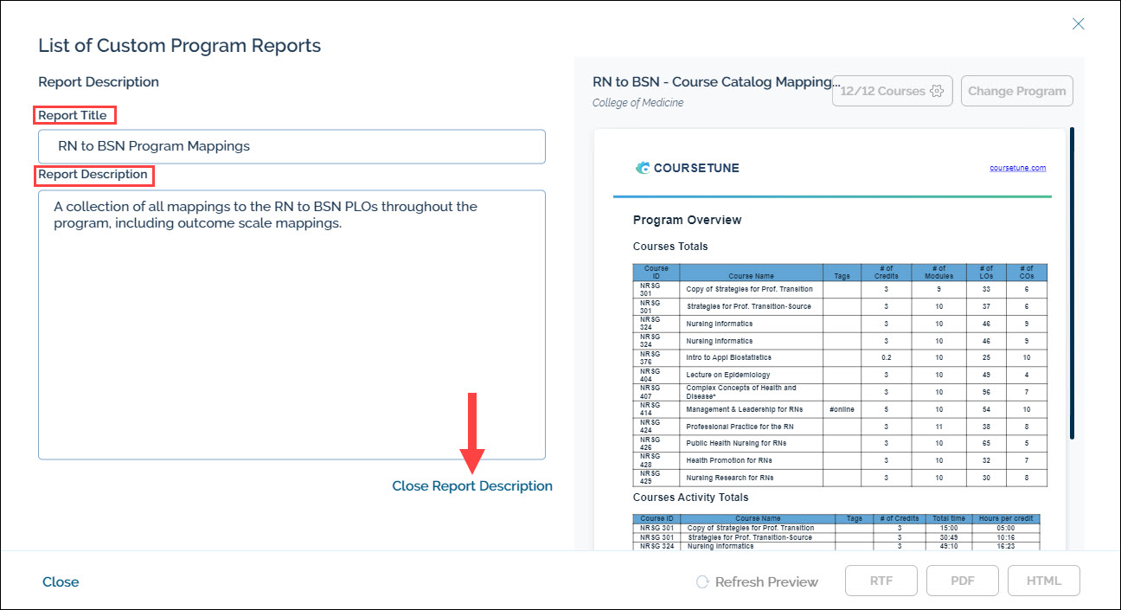Click the #online tag in the table

pos(842,409)
